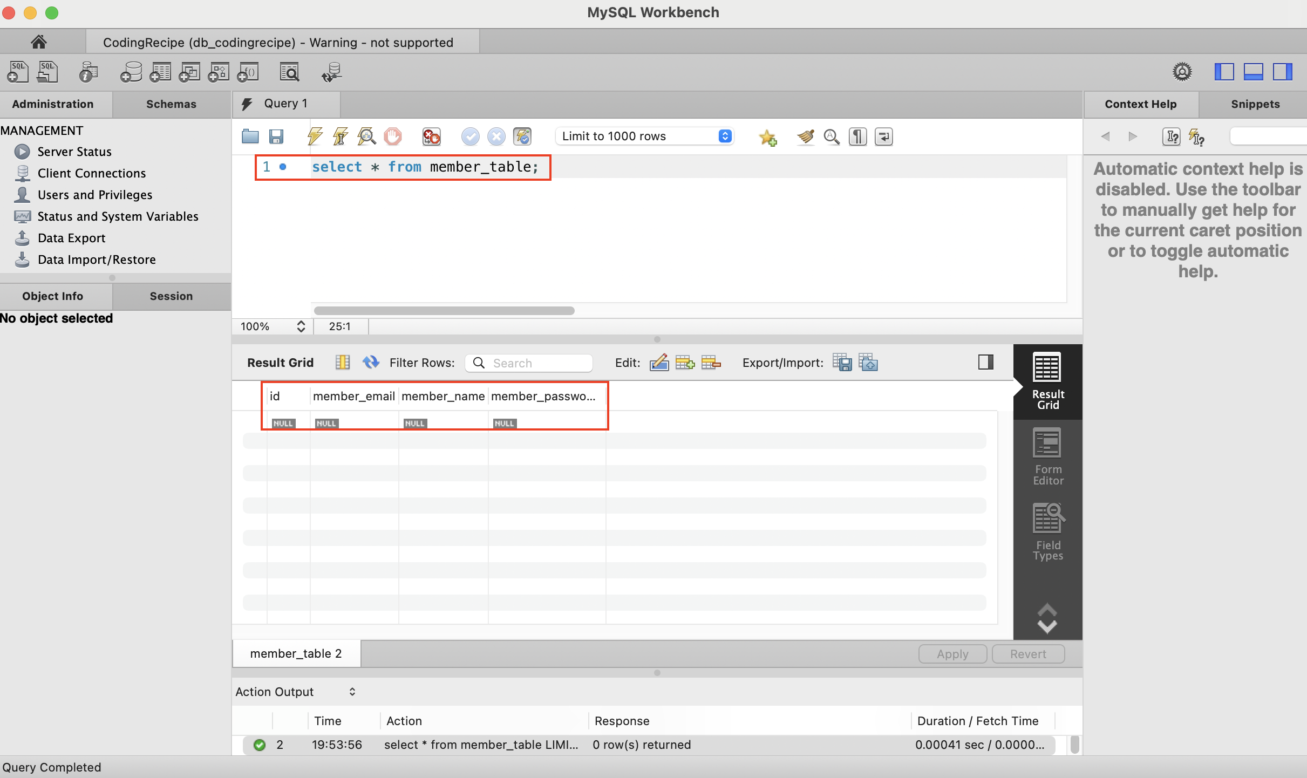This screenshot has width=1307, height=778.
Task: Create a new function icon
Action: coord(248,72)
